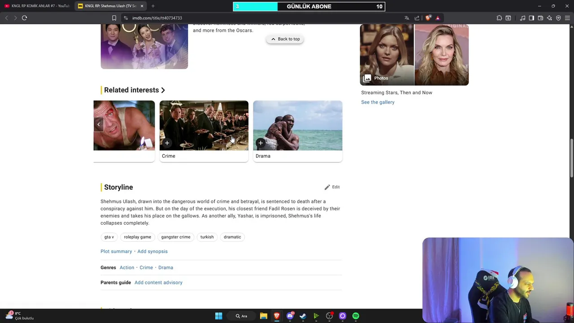
Task: Click the Oscars promo image
Action: 144,47
